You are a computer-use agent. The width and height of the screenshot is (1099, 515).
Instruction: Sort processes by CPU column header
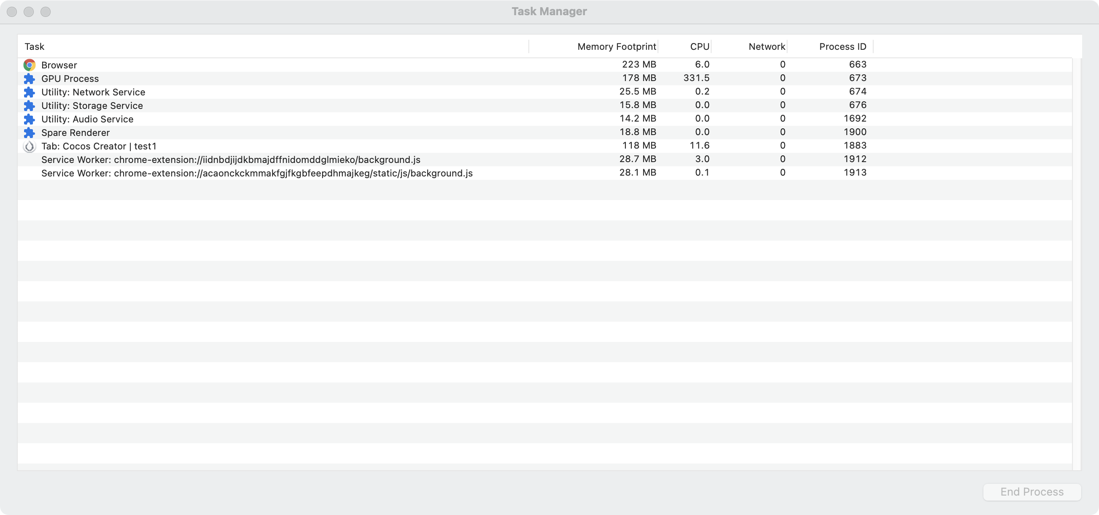[699, 46]
